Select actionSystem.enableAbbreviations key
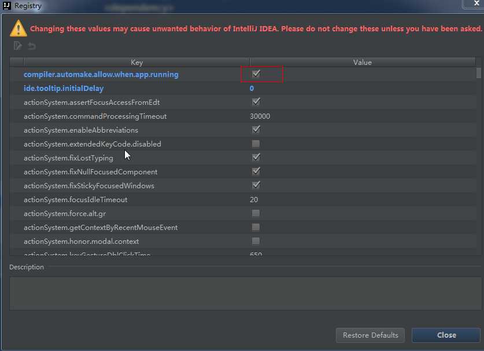The image size is (484, 351). (x=81, y=130)
